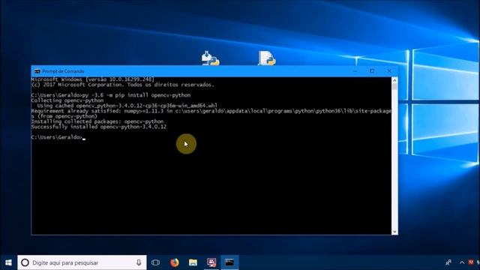This screenshot has height=270, width=480.
Task: Click the scrollbar up arrow in console
Action: click(x=394, y=80)
